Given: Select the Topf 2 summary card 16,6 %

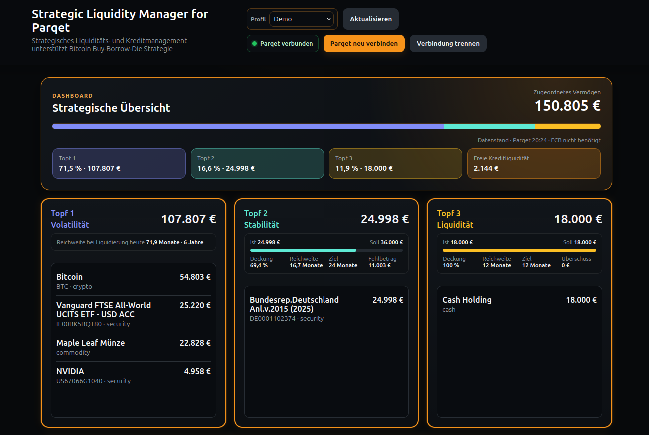Looking at the screenshot, I should 257,163.
